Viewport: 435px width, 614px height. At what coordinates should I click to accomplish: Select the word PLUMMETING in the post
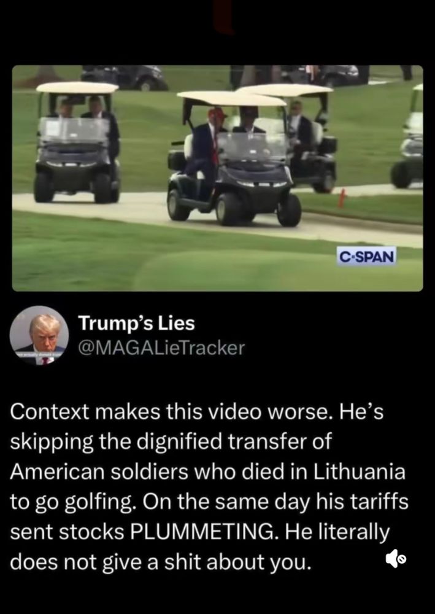[x=204, y=531]
